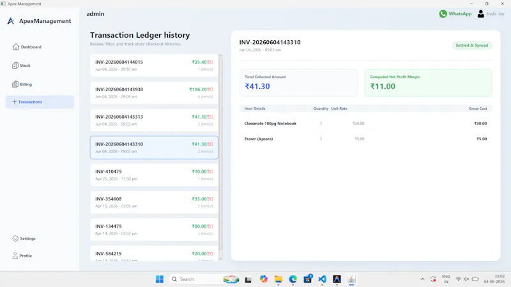Image resolution: width=511 pixels, height=287 pixels.
Task: Click the Gross Cost column header
Action: [x=478, y=108]
